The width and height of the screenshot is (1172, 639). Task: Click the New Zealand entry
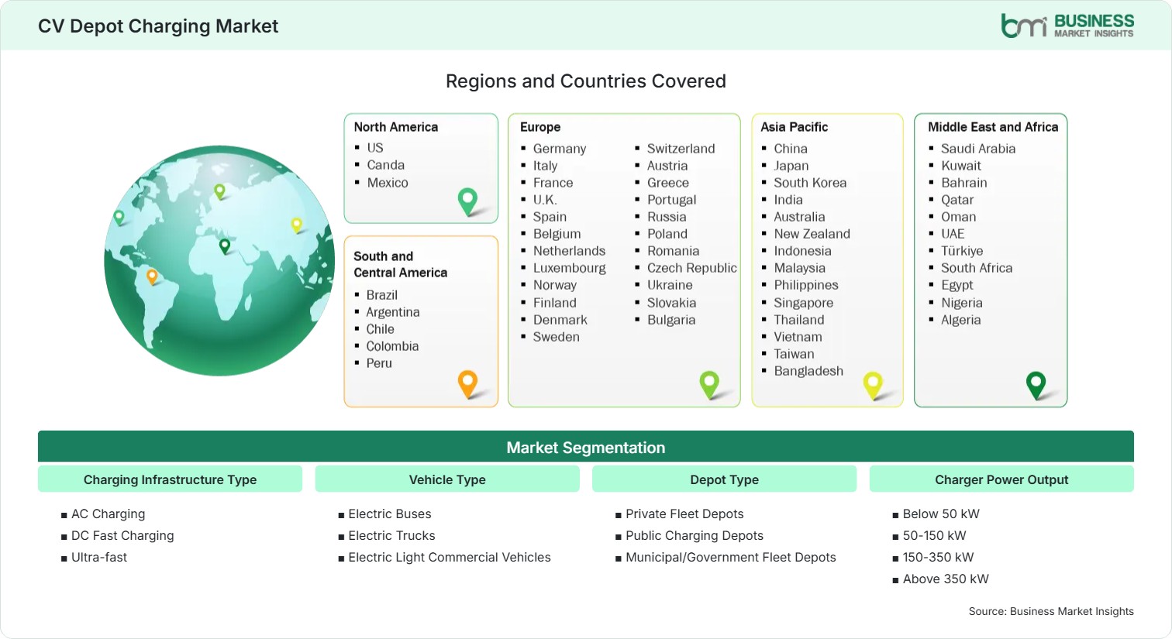tap(812, 234)
